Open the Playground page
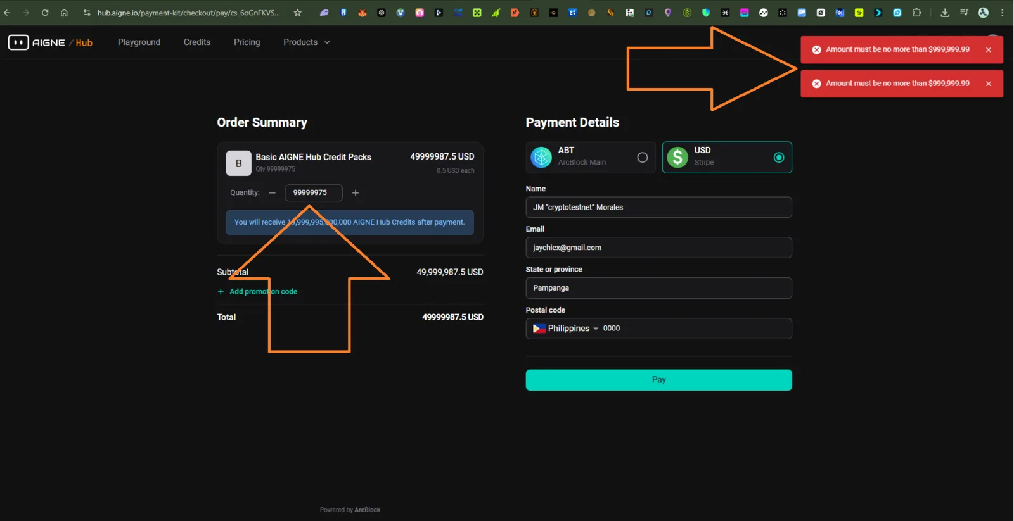 click(x=139, y=42)
